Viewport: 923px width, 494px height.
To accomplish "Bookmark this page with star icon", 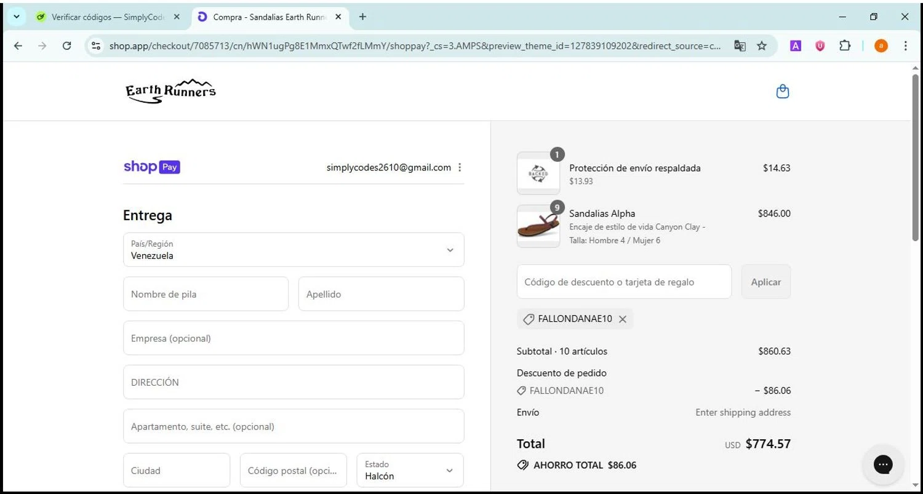I will tap(762, 46).
